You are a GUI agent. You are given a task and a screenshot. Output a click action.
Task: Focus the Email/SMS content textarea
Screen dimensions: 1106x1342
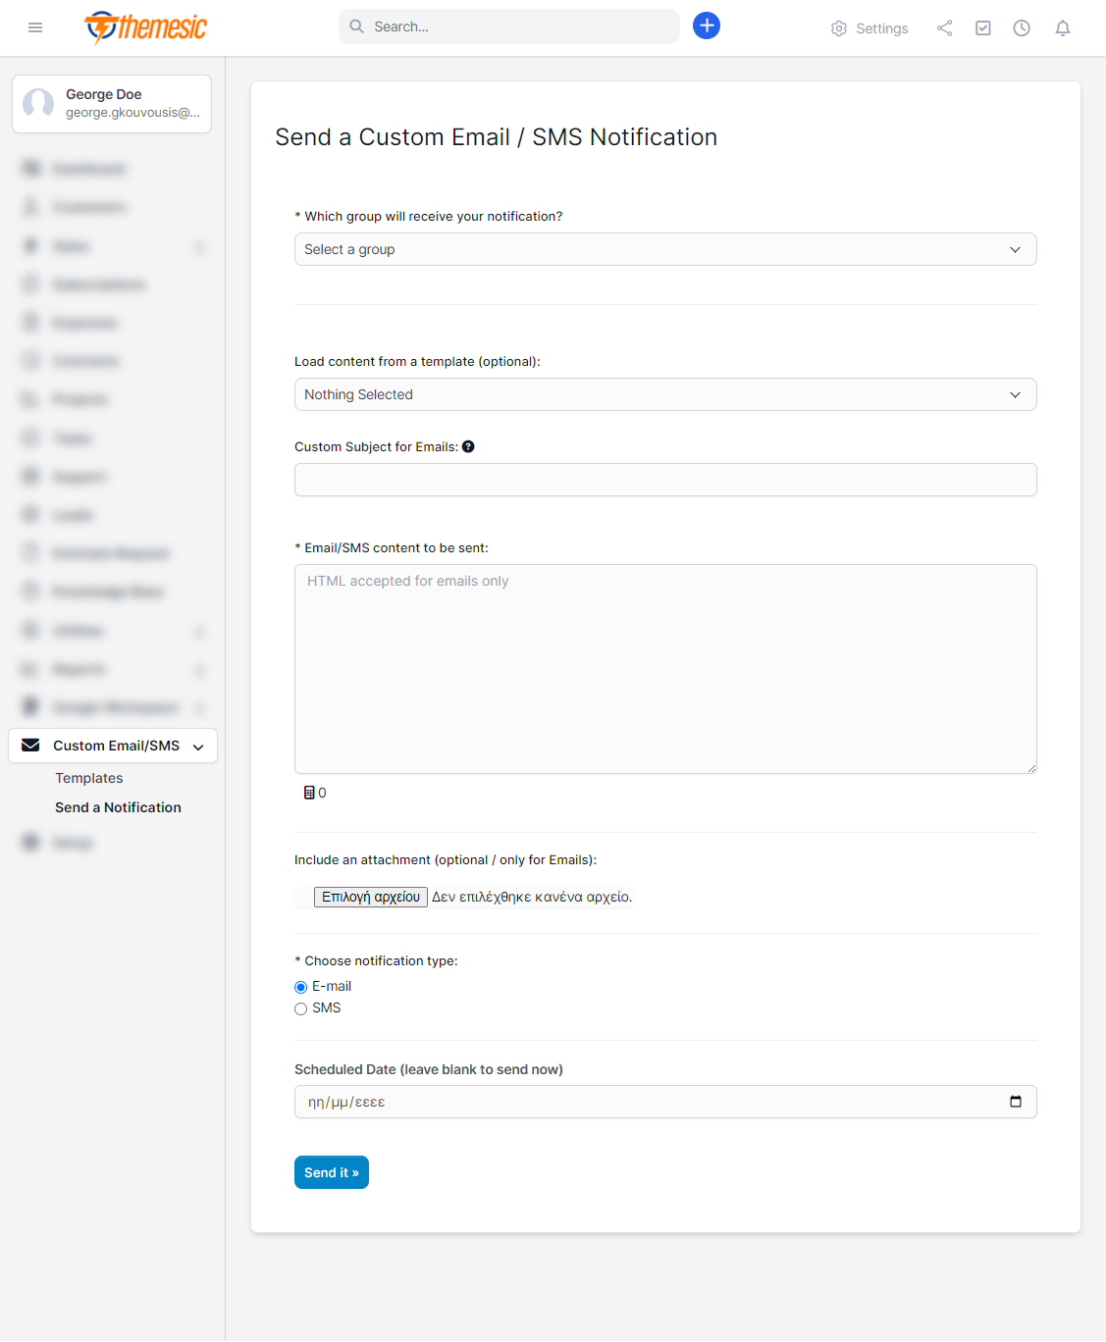tap(665, 669)
